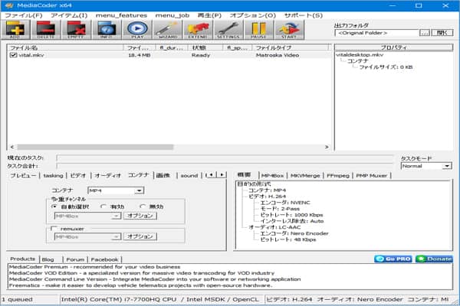This screenshot has width=460, height=306.
Task: Switch to the ビデオ tab
Action: coord(77,175)
